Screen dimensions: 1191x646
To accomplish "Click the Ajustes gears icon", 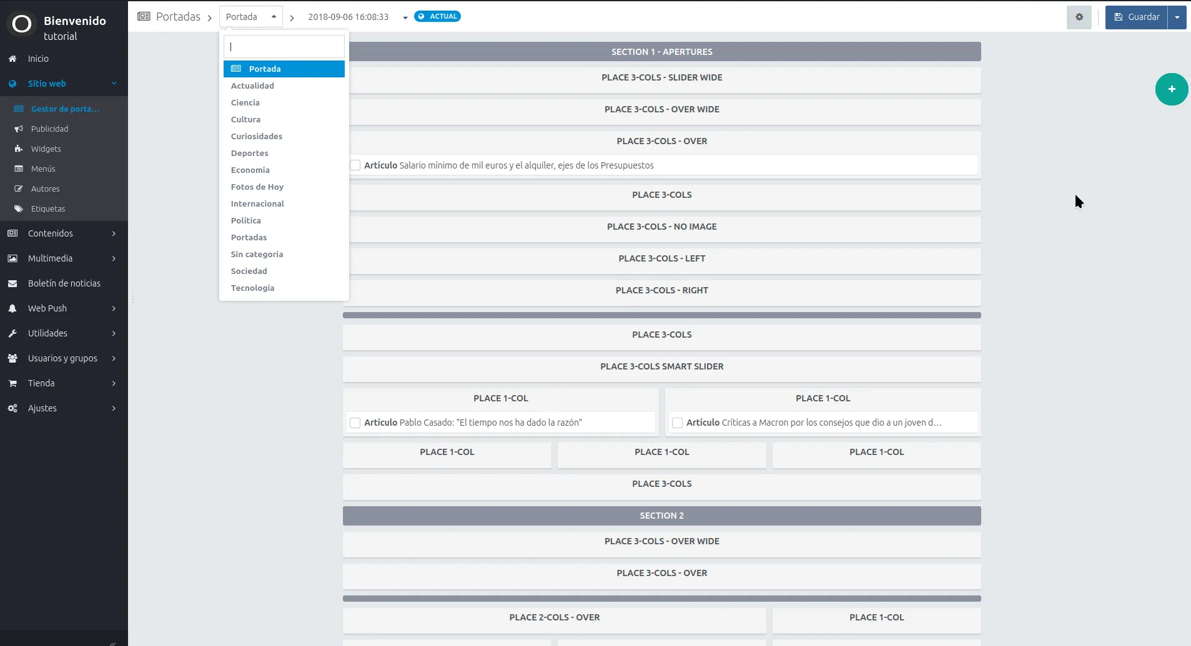I will pyautogui.click(x=12, y=408).
